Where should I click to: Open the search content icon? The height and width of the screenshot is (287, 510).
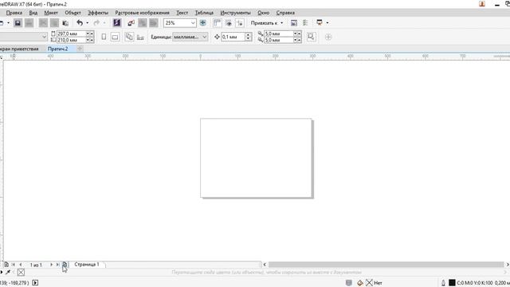(x=117, y=23)
